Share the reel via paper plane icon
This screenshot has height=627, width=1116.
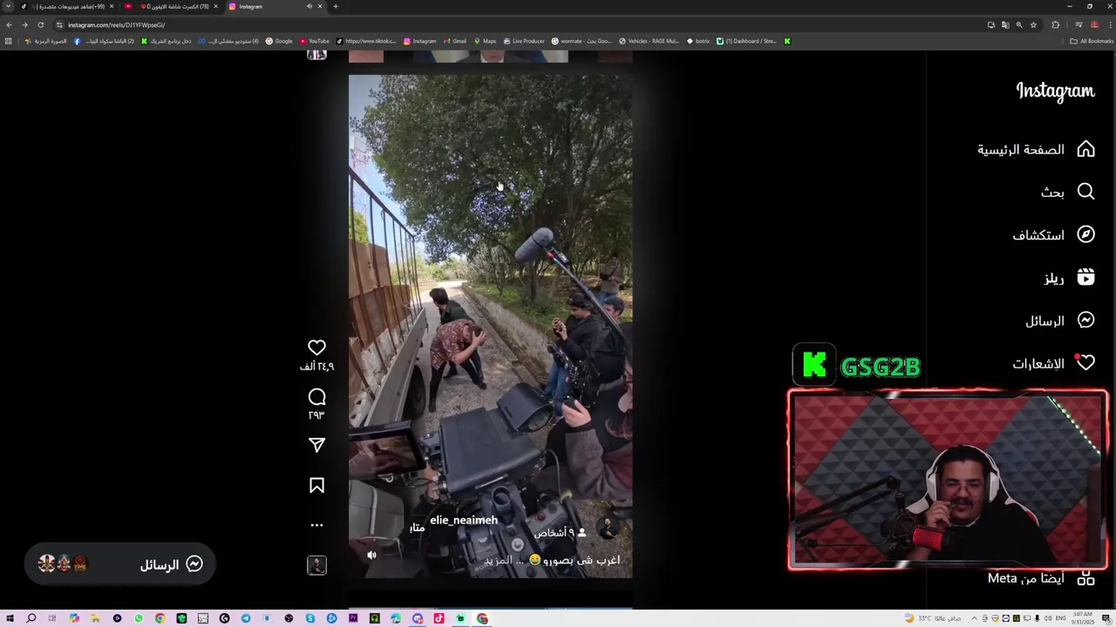pyautogui.click(x=316, y=445)
